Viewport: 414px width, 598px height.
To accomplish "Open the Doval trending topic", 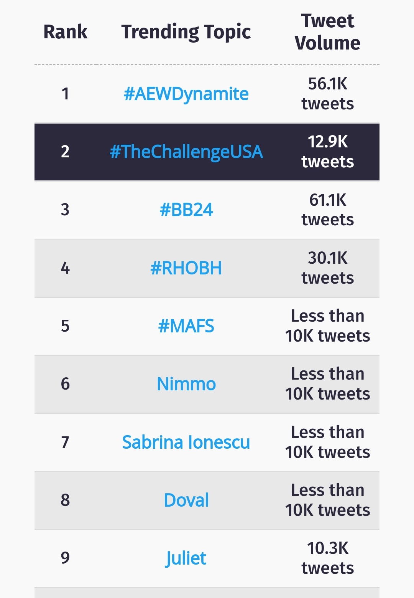I will click(186, 500).
